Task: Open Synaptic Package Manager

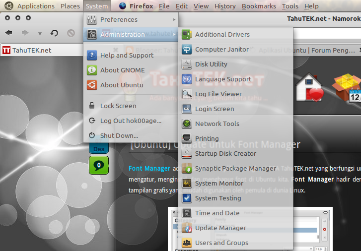Action: (x=235, y=169)
